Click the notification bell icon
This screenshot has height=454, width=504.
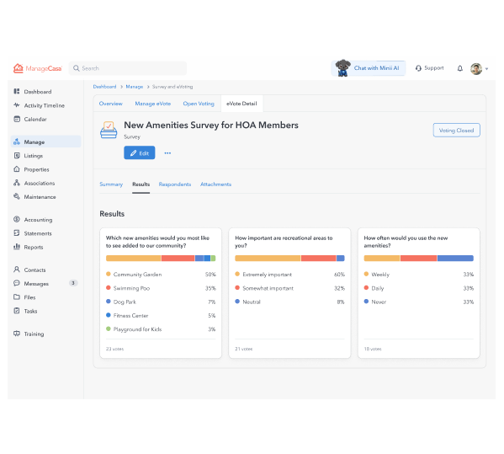(x=460, y=68)
